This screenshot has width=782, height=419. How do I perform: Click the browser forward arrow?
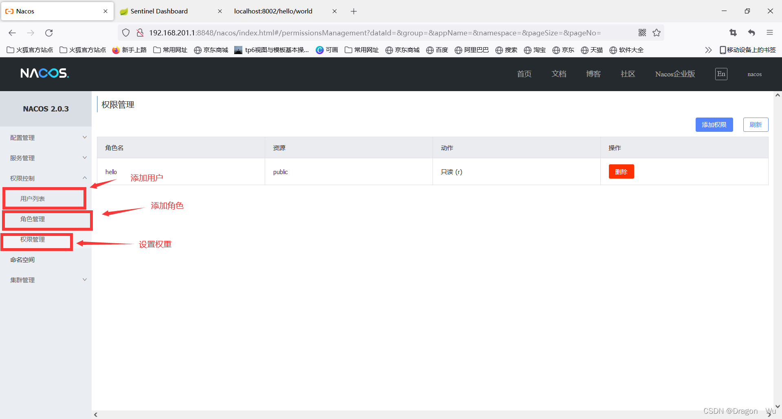[x=31, y=33]
